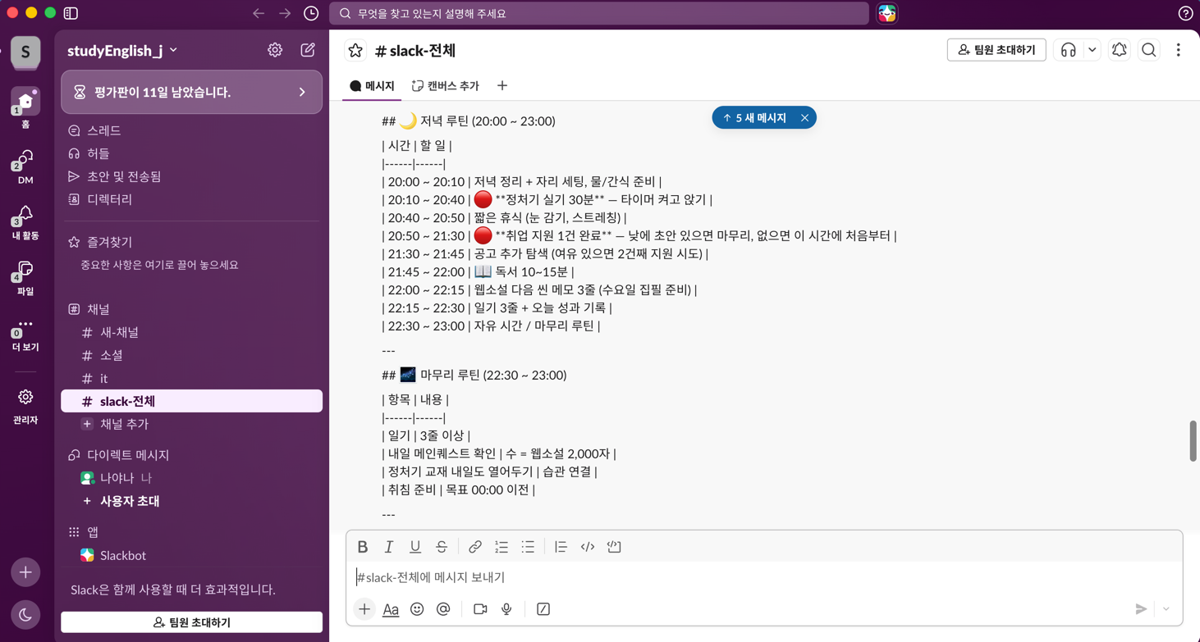This screenshot has height=642, width=1200.
Task: Open the channel more options menu
Action: [1179, 50]
